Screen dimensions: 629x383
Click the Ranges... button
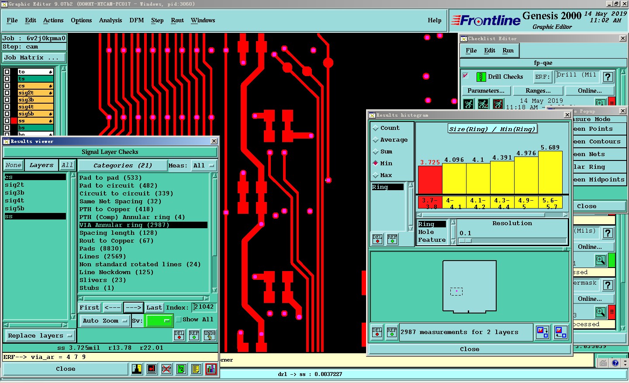point(538,91)
